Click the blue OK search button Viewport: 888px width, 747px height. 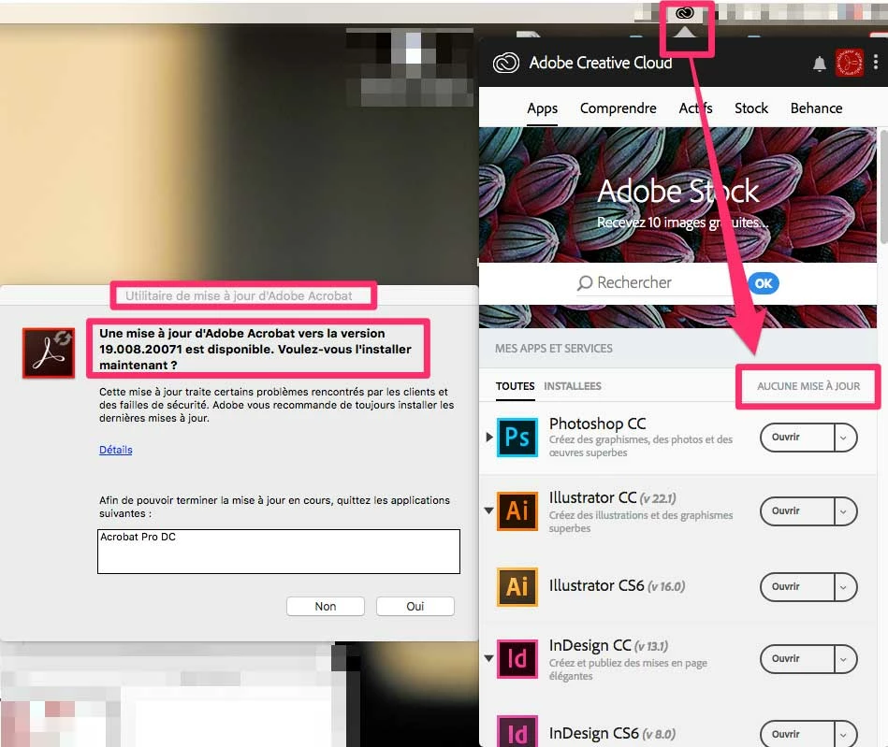coord(764,283)
